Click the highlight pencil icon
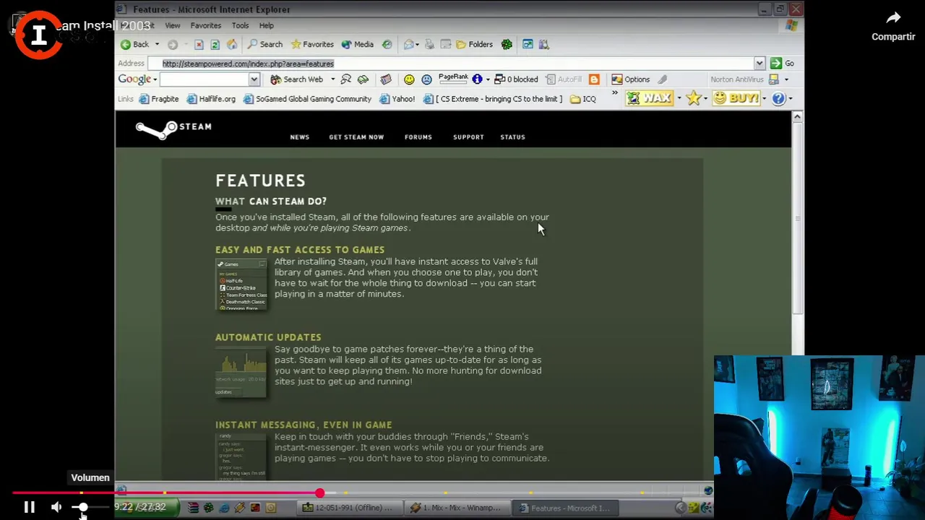This screenshot has height=520, width=925. tap(662, 79)
